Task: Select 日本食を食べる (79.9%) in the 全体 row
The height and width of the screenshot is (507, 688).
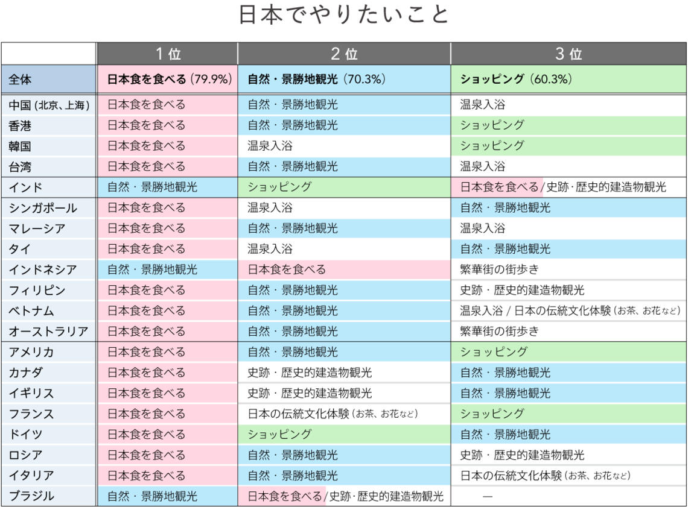Action: point(167,78)
